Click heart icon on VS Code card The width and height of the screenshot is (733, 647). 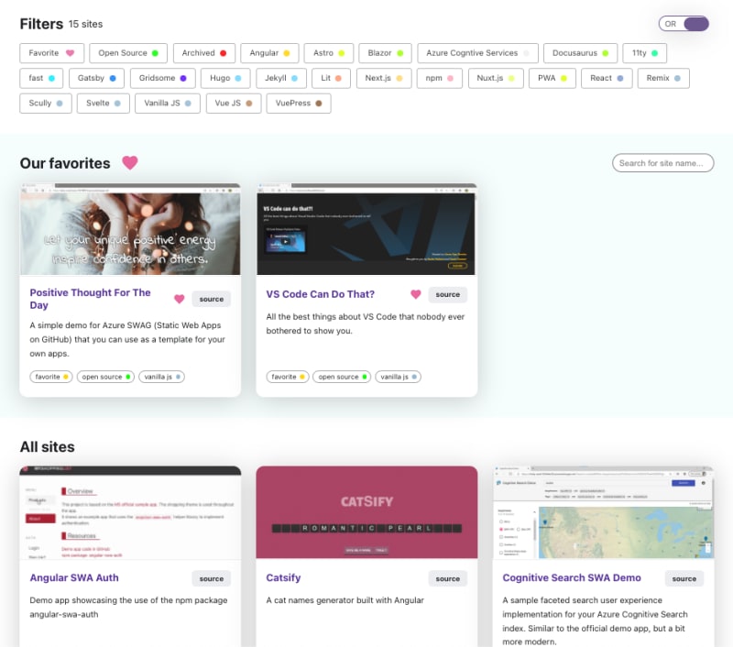click(416, 294)
